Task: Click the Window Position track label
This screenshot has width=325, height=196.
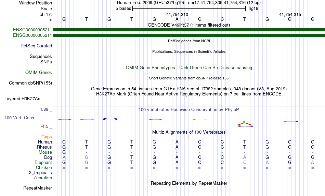Action: (36, 3)
